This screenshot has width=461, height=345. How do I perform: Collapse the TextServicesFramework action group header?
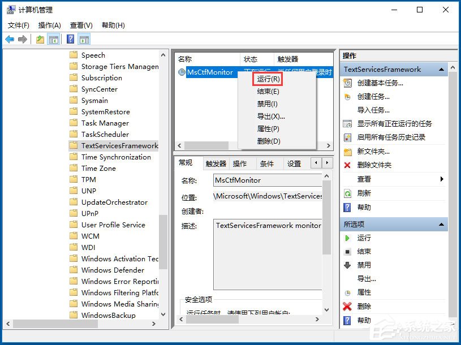(x=441, y=69)
